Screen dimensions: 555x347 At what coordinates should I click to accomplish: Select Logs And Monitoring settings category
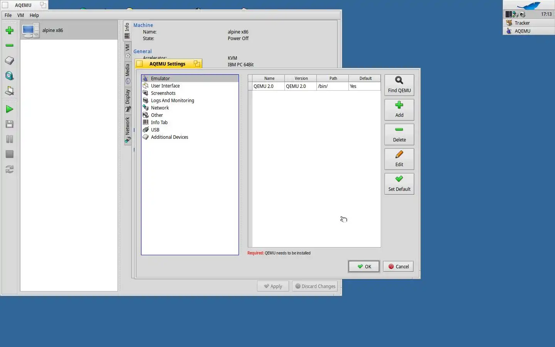coord(190,101)
